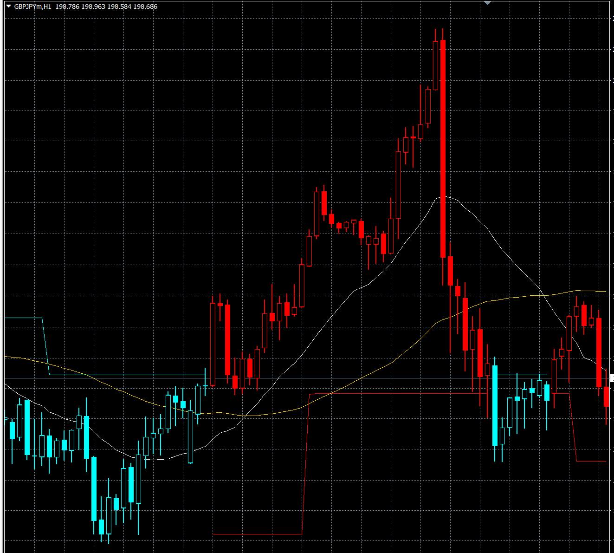The height and width of the screenshot is (553, 614).
Task: Click the large cyan candle after the sell-off
Action: (x=495, y=405)
